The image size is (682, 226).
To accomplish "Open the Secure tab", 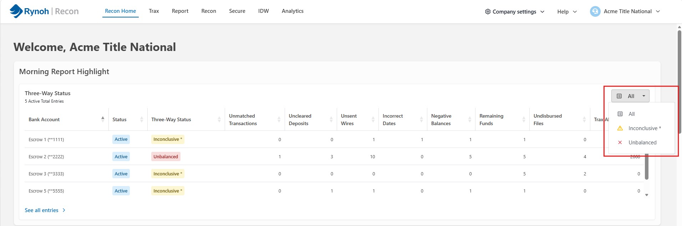I will 237,11.
